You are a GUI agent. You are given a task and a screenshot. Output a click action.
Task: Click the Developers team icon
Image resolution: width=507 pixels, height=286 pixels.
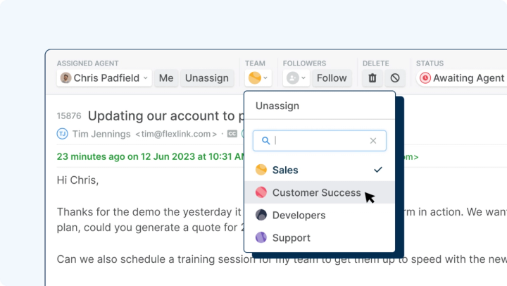click(x=261, y=215)
